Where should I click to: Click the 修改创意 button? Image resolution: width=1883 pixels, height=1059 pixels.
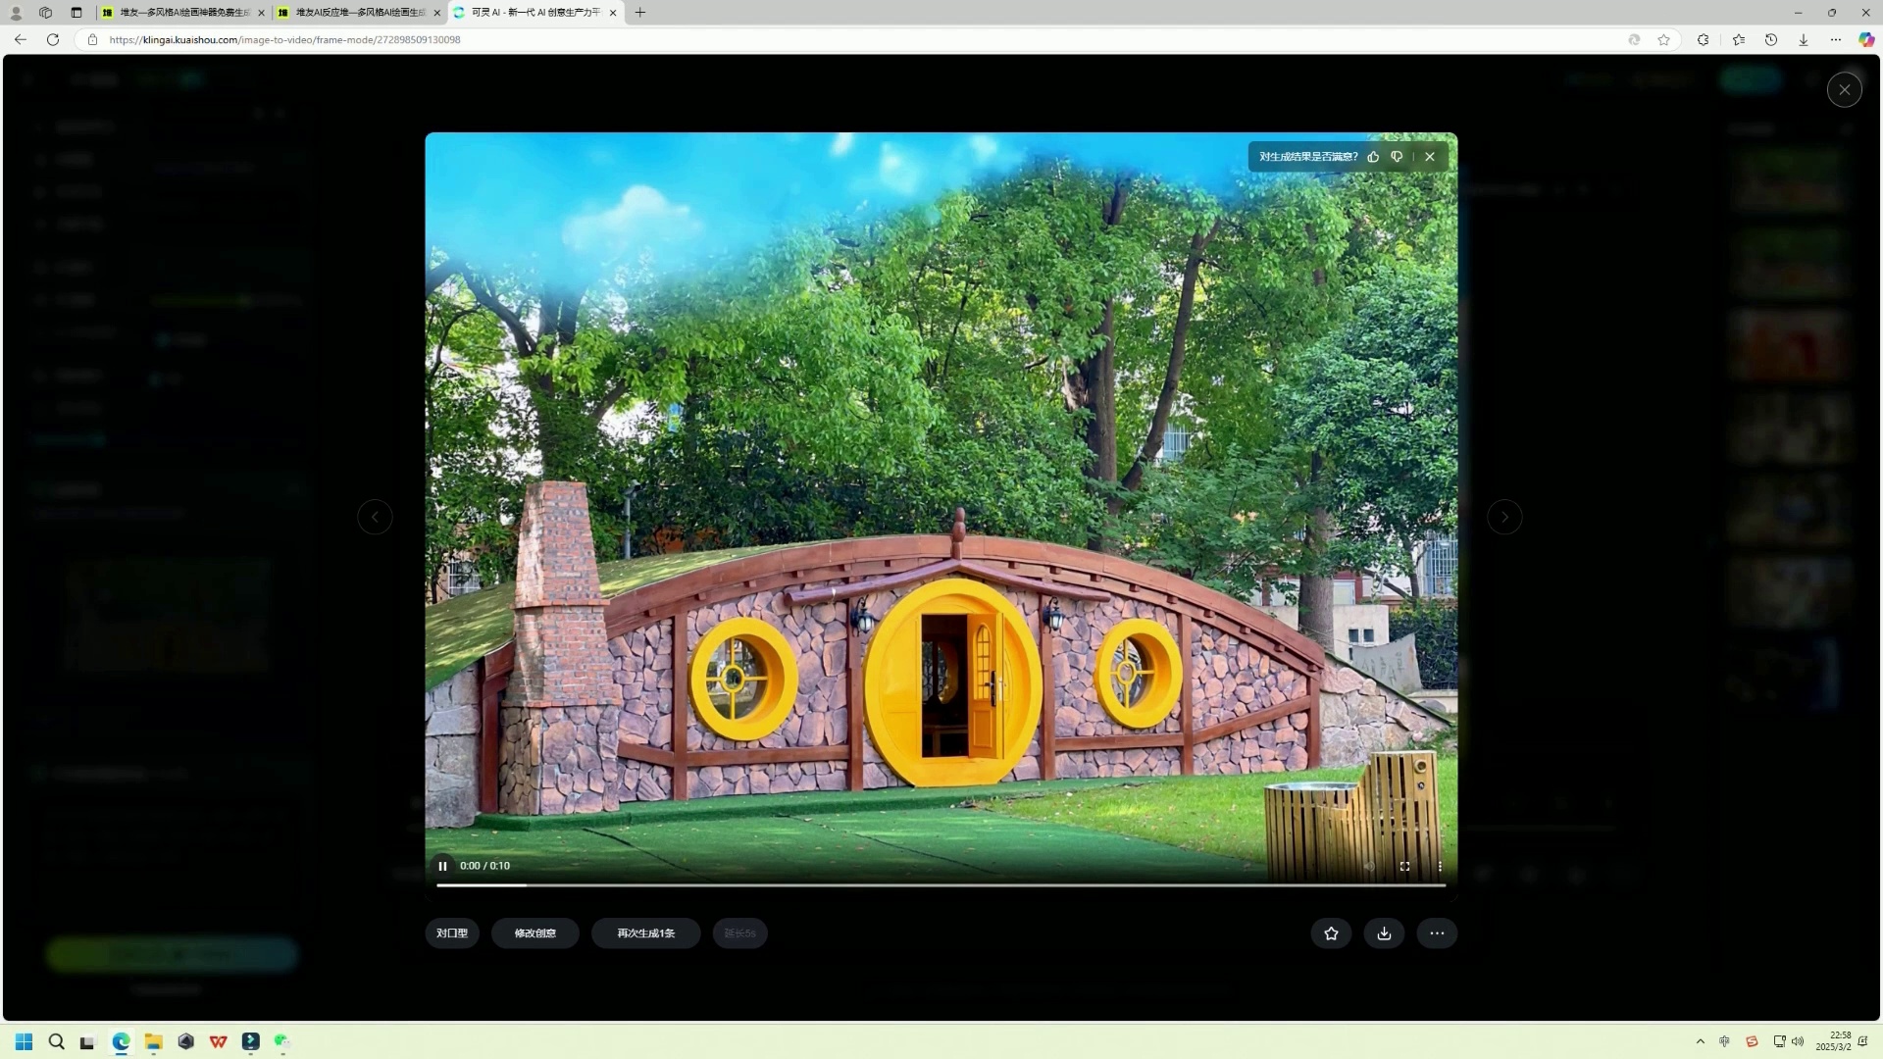535,933
